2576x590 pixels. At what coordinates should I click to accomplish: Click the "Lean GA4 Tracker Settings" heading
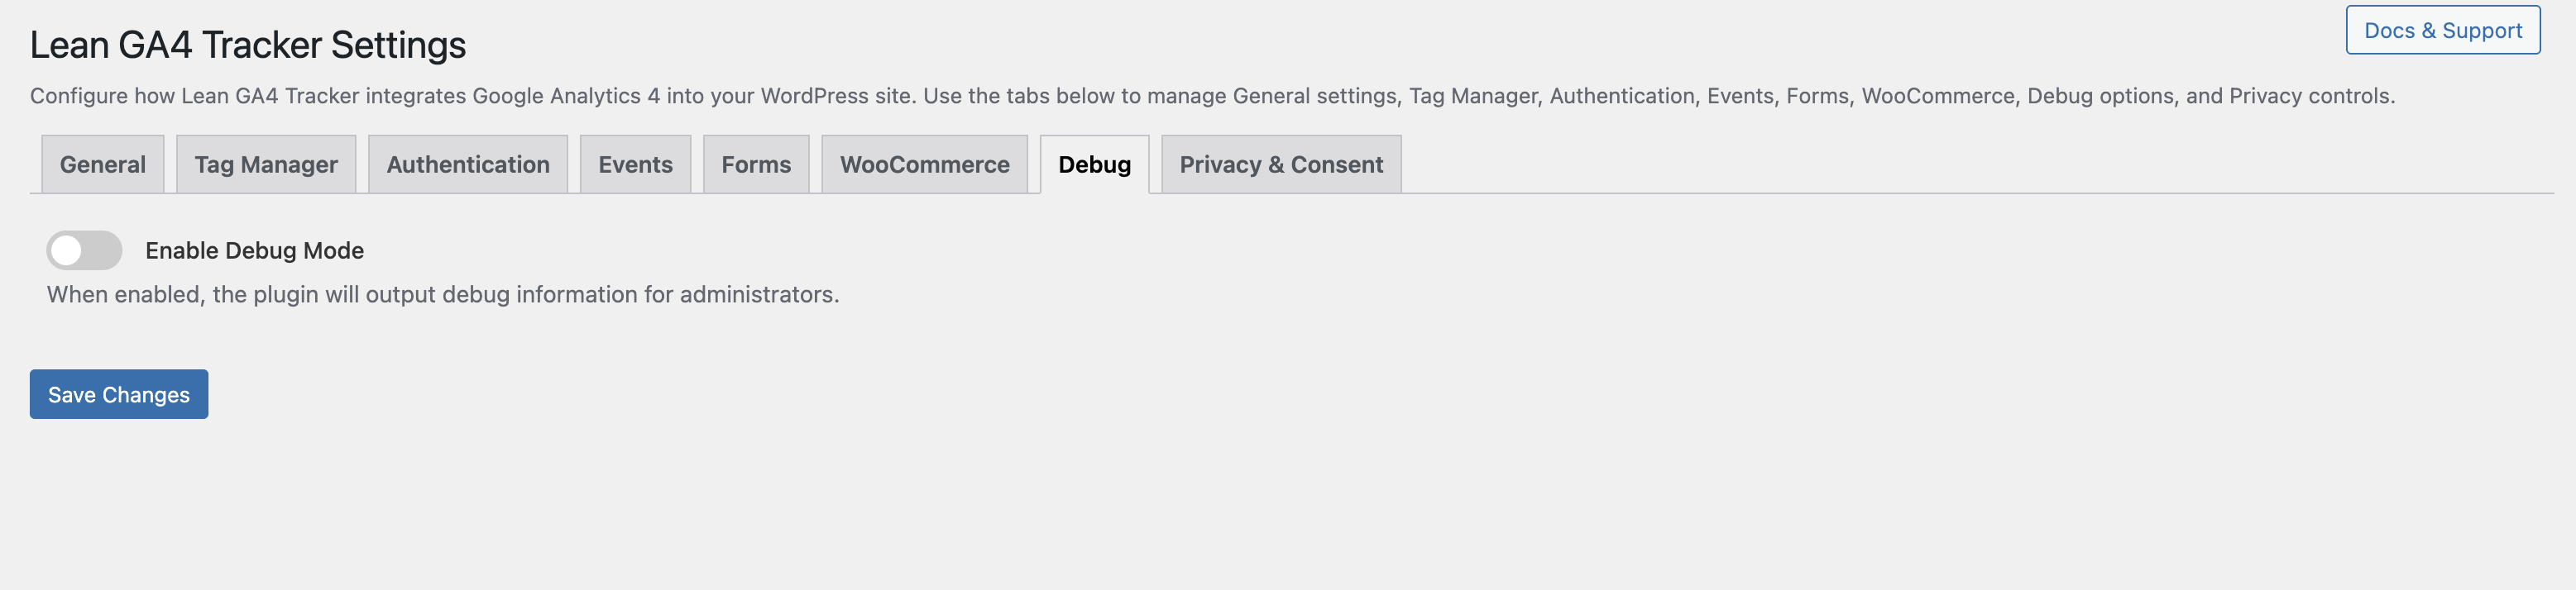(248, 45)
